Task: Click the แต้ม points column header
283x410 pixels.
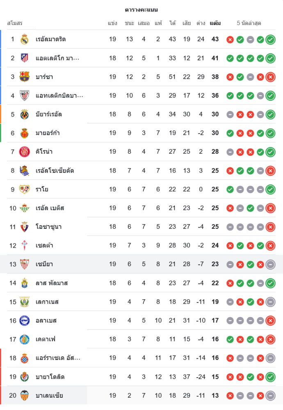Action: [x=215, y=23]
